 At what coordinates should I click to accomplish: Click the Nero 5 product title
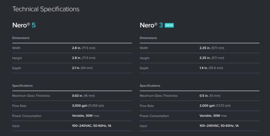(x=24, y=25)
